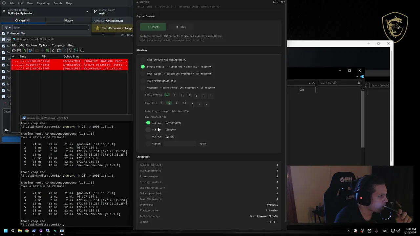Open Options menu in DebugView
Screen dimensions: 420x236
point(44,45)
